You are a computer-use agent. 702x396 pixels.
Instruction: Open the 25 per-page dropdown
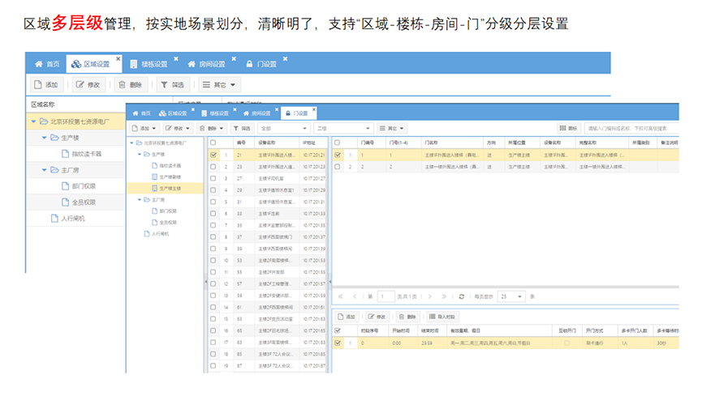(x=510, y=296)
